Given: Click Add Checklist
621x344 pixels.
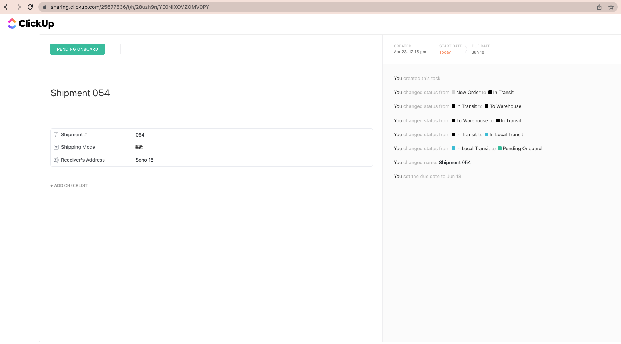Looking at the screenshot, I should tap(69, 185).
